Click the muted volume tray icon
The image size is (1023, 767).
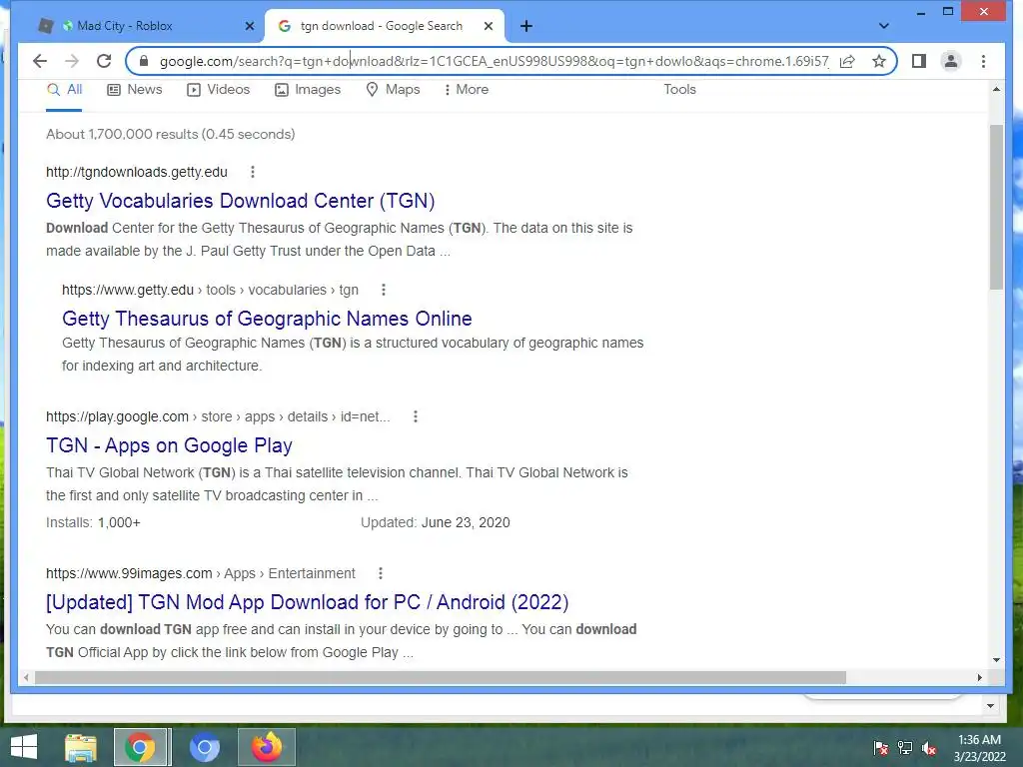point(929,748)
